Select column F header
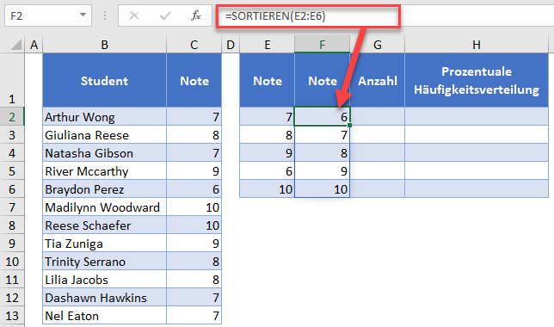Viewport: 554px width, 327px height. (322, 45)
